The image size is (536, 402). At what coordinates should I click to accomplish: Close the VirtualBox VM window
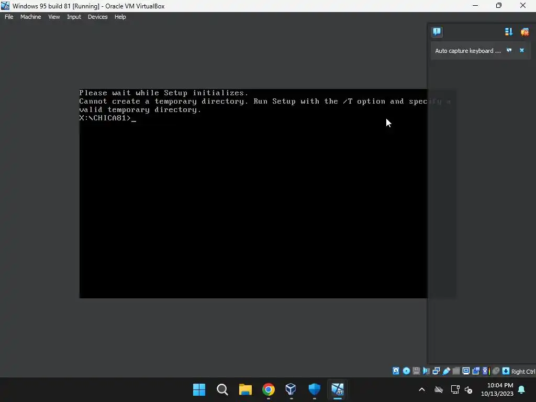click(x=523, y=6)
